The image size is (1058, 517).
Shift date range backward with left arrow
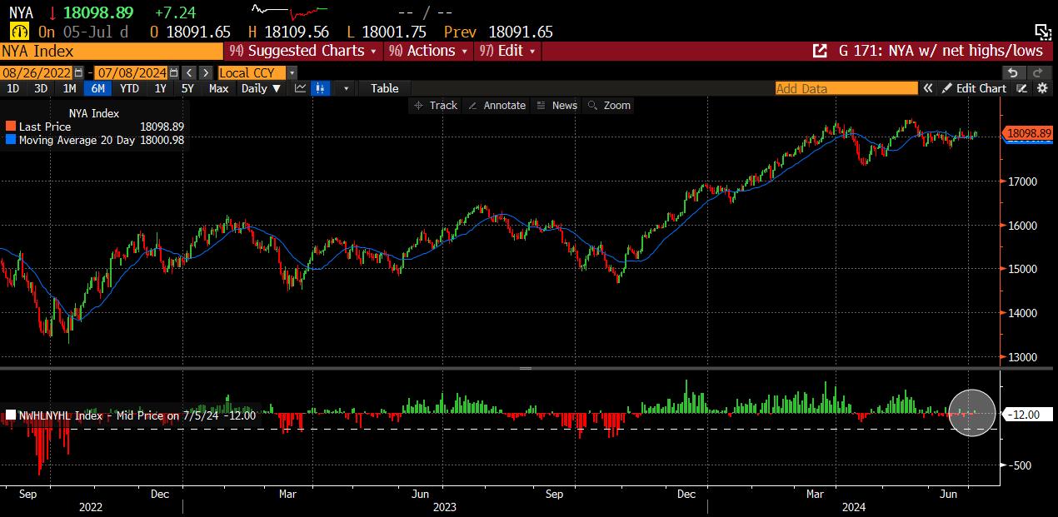pos(189,72)
